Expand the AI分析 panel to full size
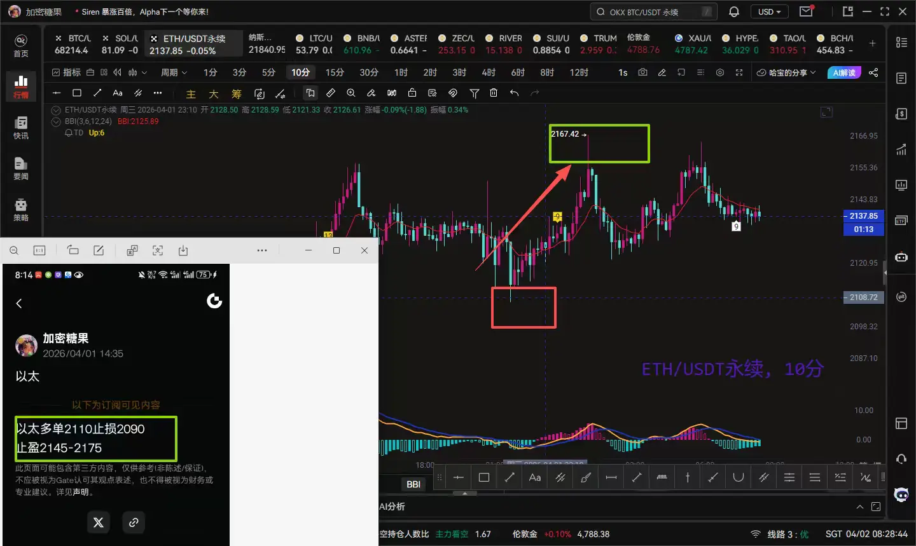The width and height of the screenshot is (916, 546). click(876, 507)
